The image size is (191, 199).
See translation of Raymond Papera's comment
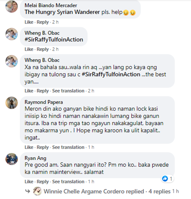[x=68, y=147]
